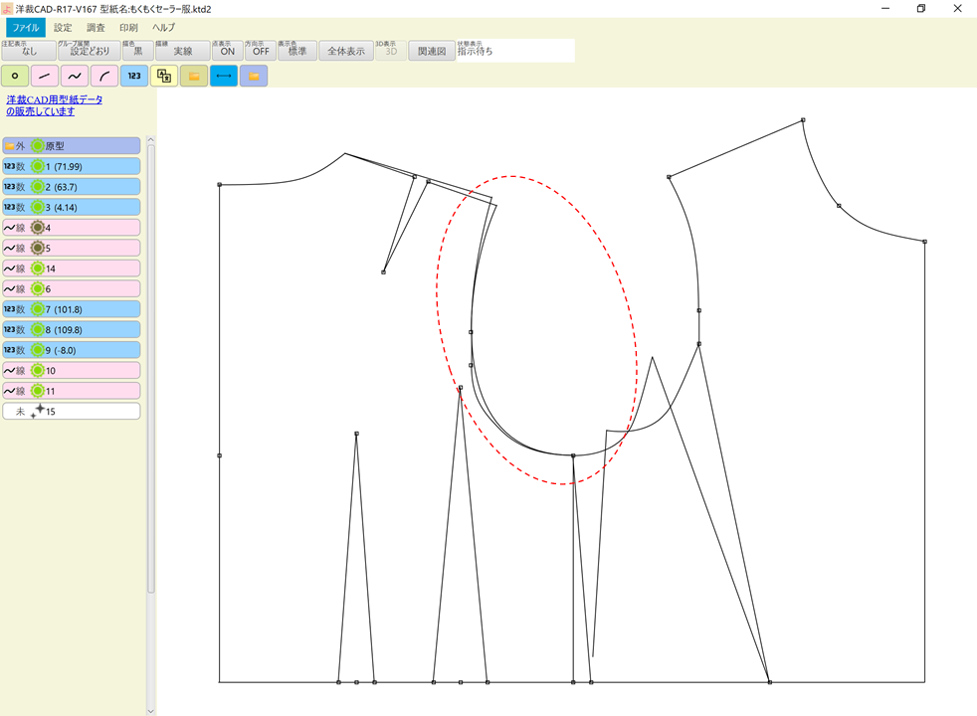Enable 方向示 currently set to OFF
Image resolution: width=977 pixels, height=716 pixels.
pos(261,50)
